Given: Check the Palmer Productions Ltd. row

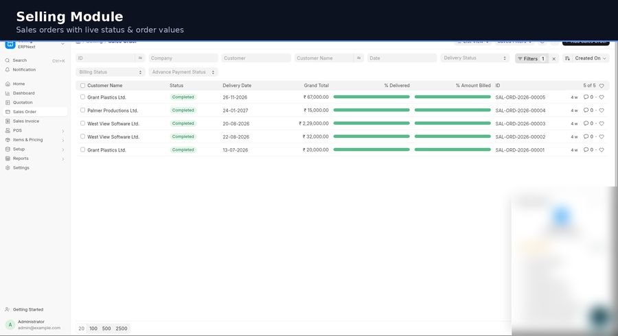Looking at the screenshot, I should click(82, 110).
